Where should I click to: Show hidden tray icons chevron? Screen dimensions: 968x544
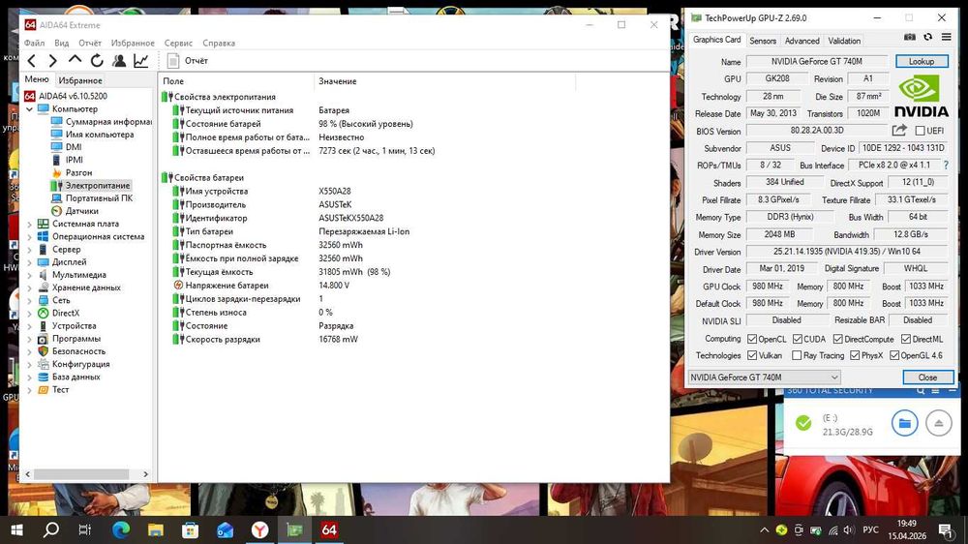[765, 529]
